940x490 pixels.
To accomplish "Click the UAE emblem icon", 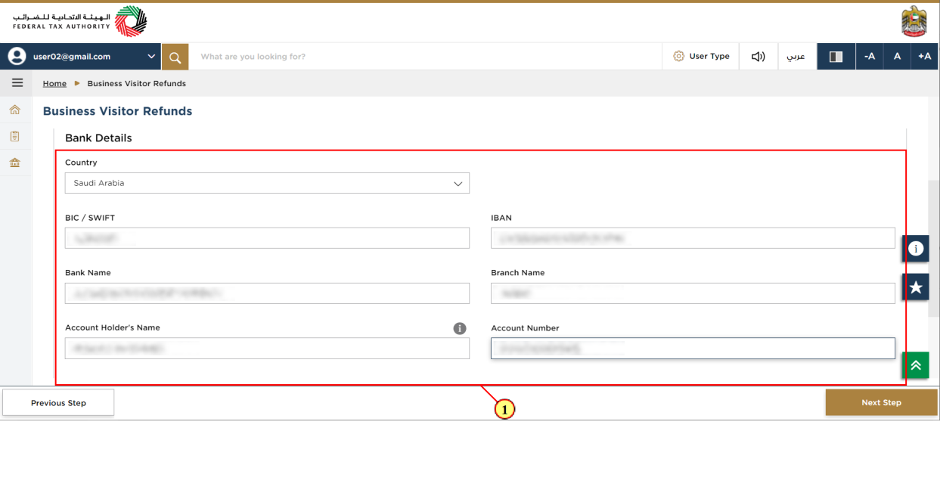I will (914, 21).
